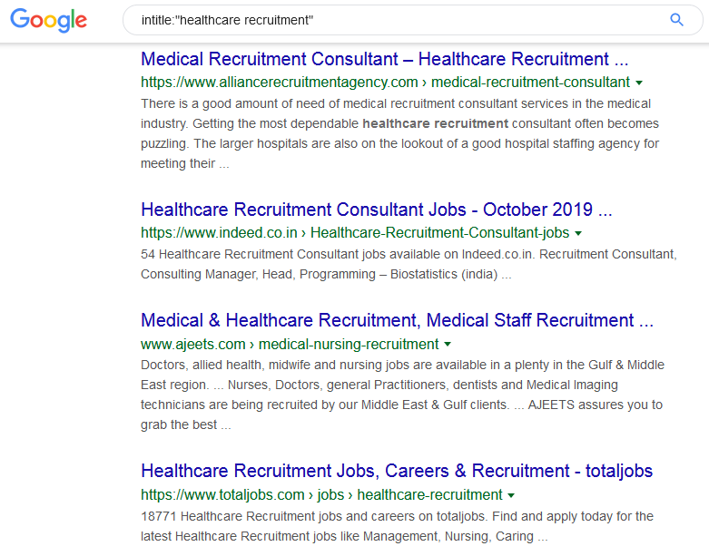Click the Indeed result snippet text
Screen dimensions: 709x556
tap(409, 264)
